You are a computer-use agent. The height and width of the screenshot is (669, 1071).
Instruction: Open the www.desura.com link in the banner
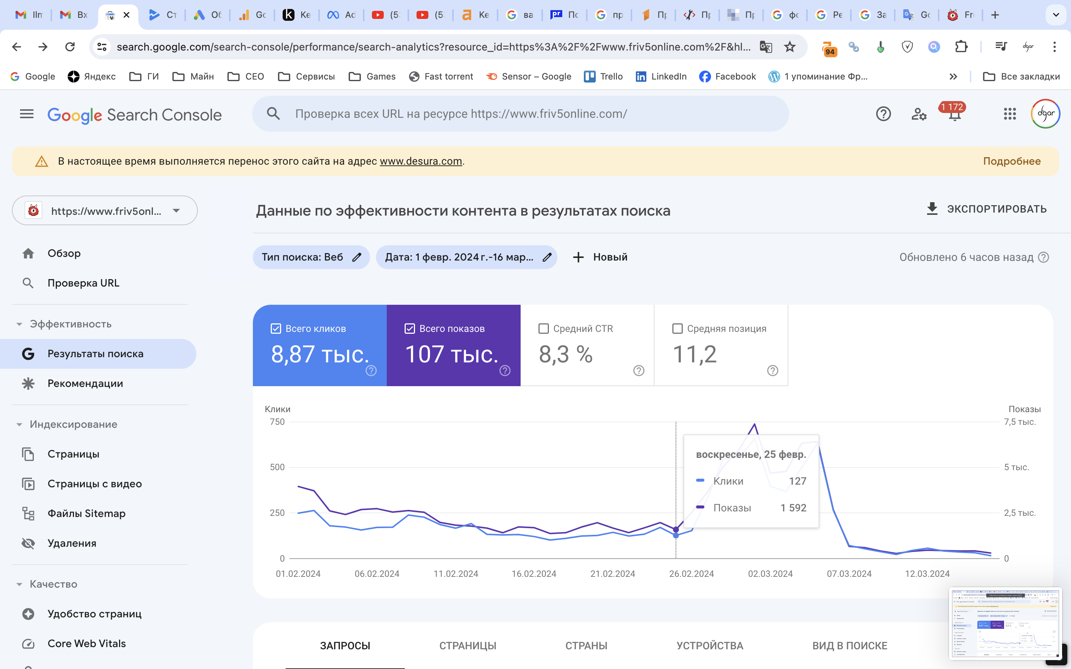[x=421, y=162]
